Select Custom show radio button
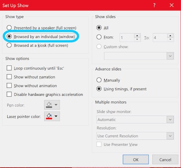The image size is (181, 168). point(99,47)
